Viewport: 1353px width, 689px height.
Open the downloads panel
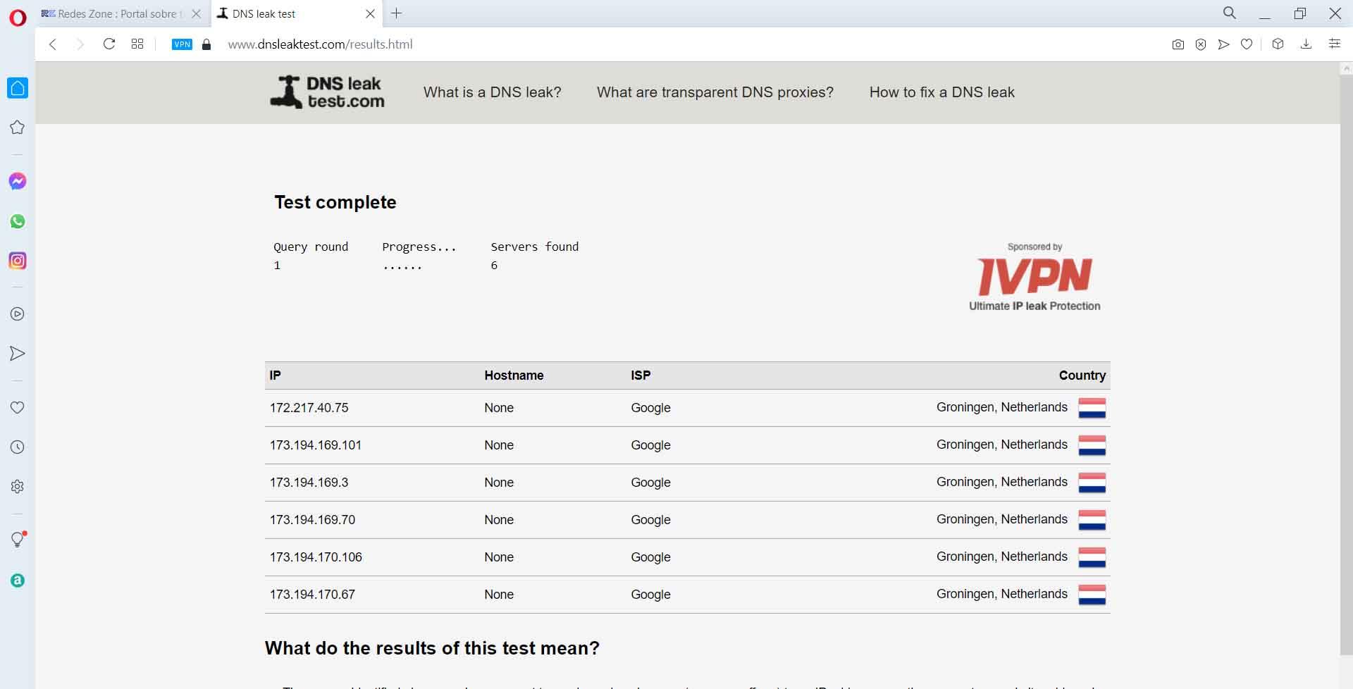[x=1306, y=44]
